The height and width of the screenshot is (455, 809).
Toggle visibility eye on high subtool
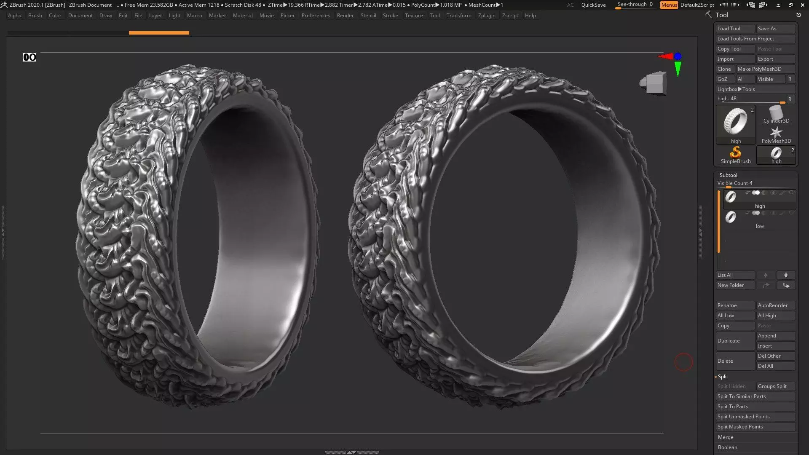pos(791,193)
